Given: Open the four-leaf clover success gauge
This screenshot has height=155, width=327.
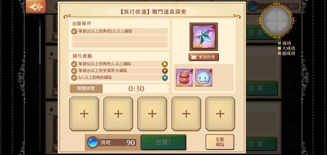Looking at the screenshot, I should [276, 20].
